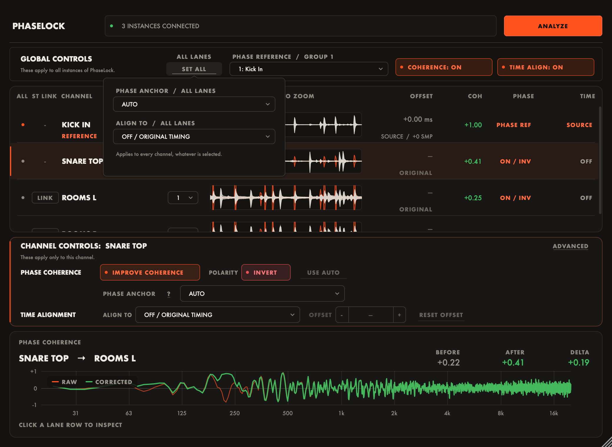Click the RAW legend entry in the graph
The width and height of the screenshot is (612, 447).
point(64,382)
